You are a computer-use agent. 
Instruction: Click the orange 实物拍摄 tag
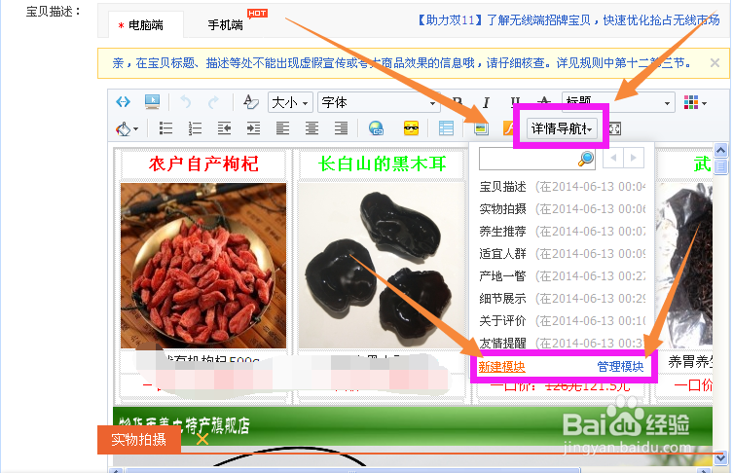pyautogui.click(x=139, y=440)
